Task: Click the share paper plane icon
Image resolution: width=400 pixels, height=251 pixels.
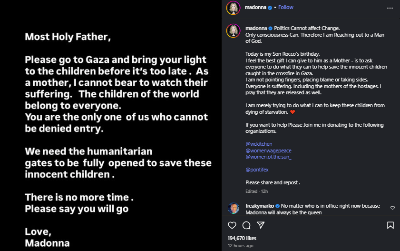Action: pos(261,225)
